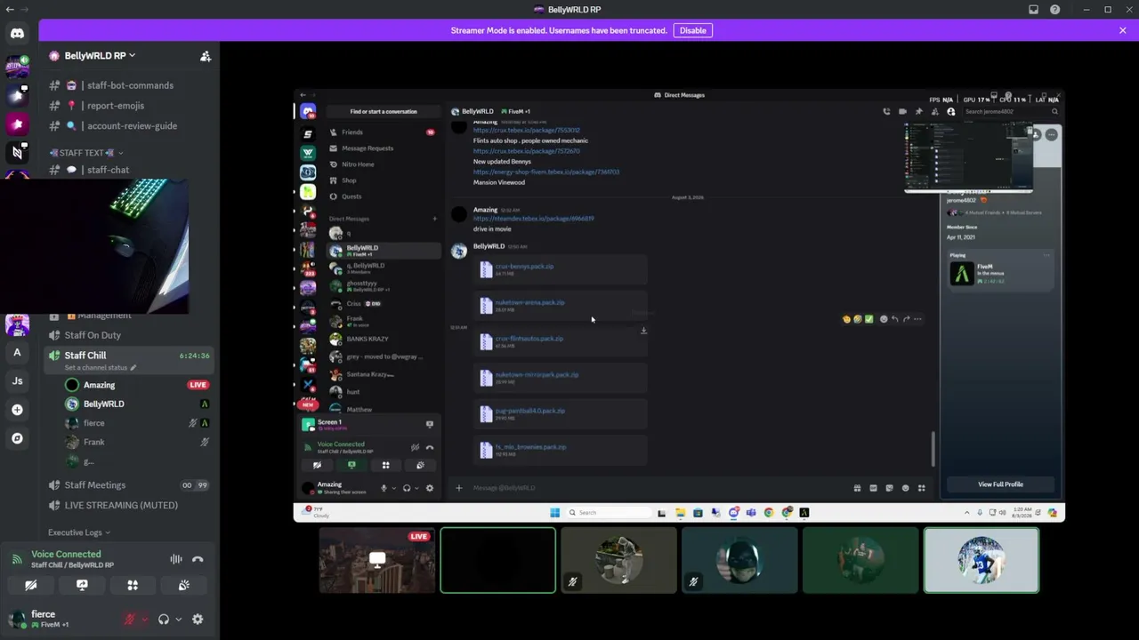Click the share your screen button
This screenshot has width=1139, height=640.
[x=82, y=585]
